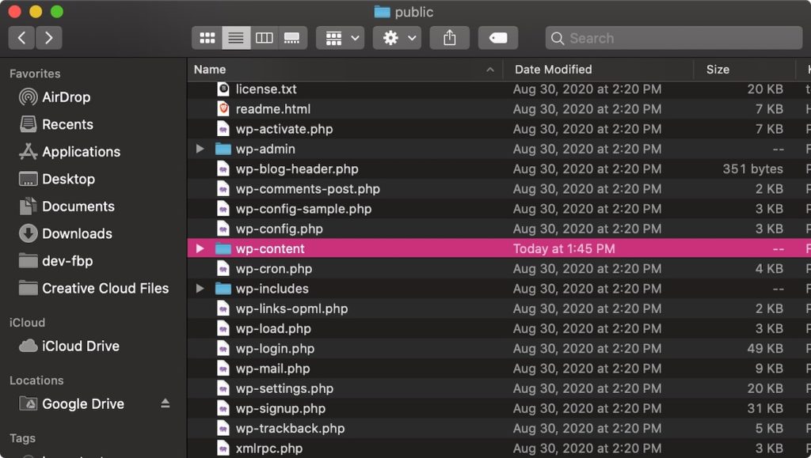Expand the wp-admin folder
811x458 pixels.
tap(200, 150)
